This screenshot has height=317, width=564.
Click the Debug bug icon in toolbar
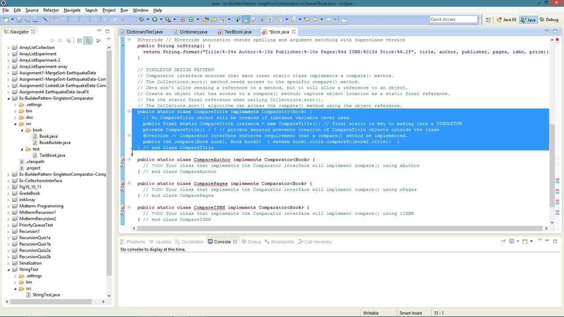point(141,19)
